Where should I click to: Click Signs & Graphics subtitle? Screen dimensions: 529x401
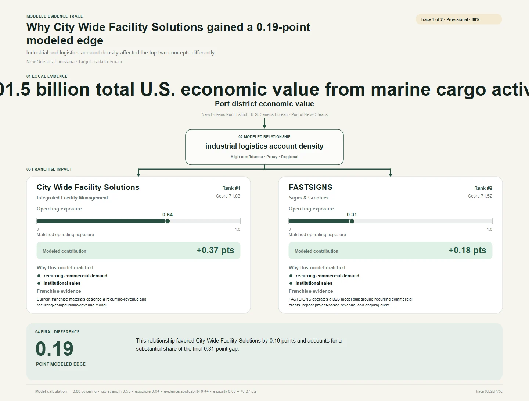309,198
